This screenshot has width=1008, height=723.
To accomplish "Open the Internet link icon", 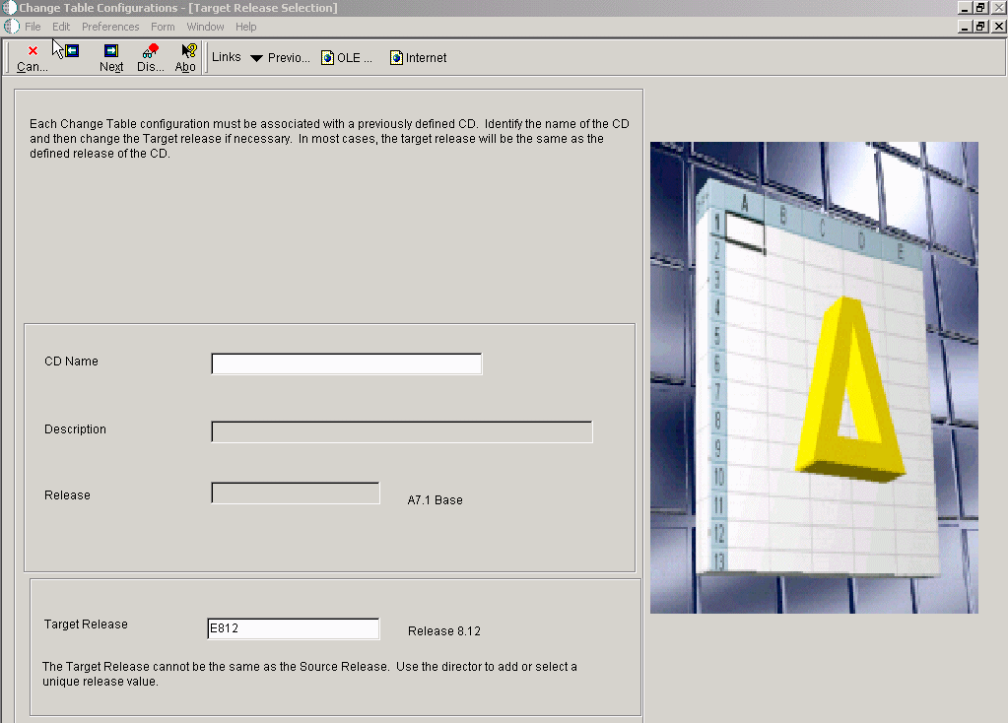I will 396,58.
